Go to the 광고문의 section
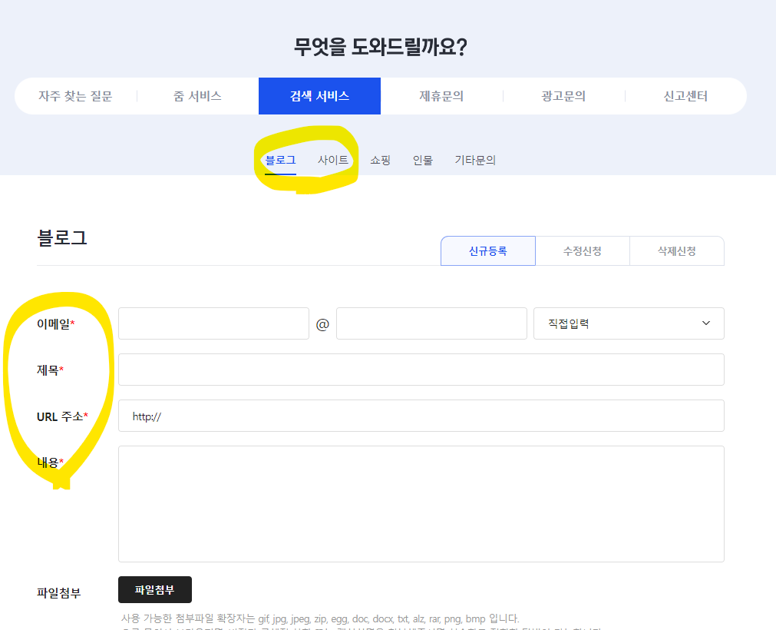The height and width of the screenshot is (630, 776). pyautogui.click(x=563, y=95)
